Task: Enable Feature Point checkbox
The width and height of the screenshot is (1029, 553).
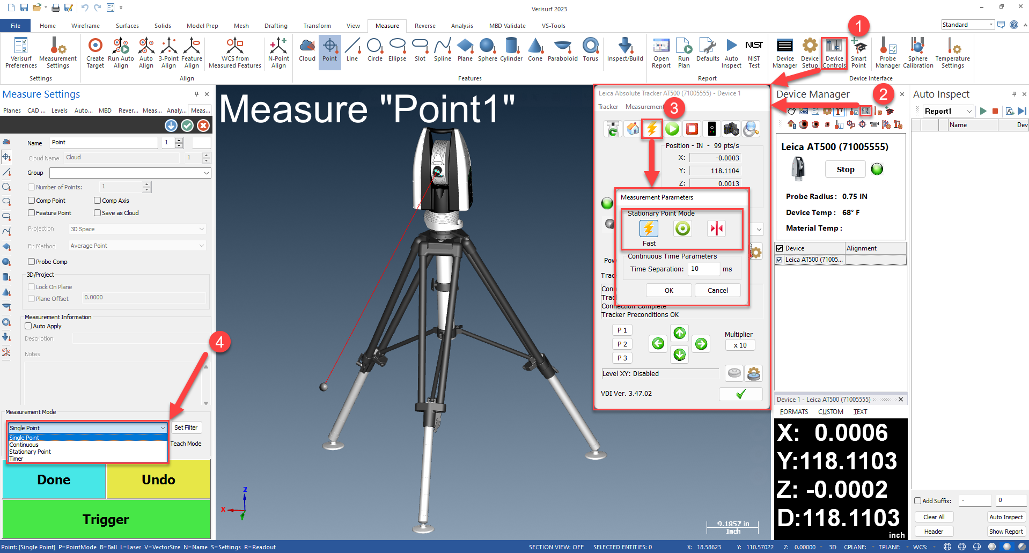Action: tap(31, 213)
